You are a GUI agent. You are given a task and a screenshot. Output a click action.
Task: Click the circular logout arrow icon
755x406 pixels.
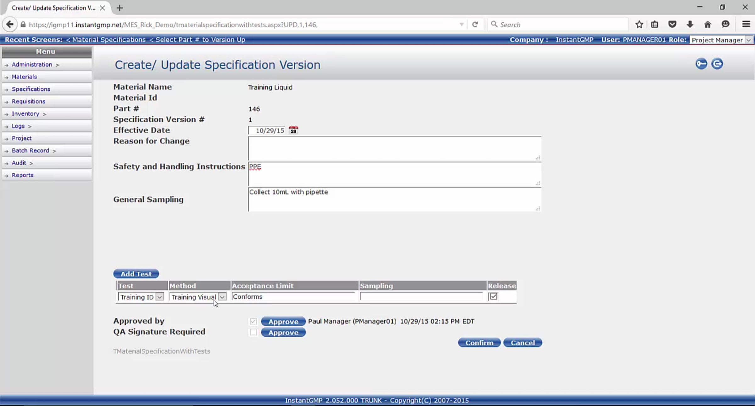pyautogui.click(x=717, y=64)
